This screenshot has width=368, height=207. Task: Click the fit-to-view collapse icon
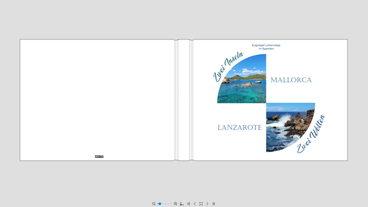click(x=201, y=204)
